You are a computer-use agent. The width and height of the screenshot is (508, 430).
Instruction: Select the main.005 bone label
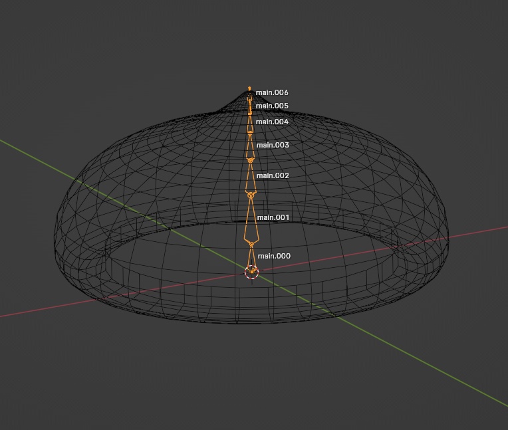tap(272, 106)
